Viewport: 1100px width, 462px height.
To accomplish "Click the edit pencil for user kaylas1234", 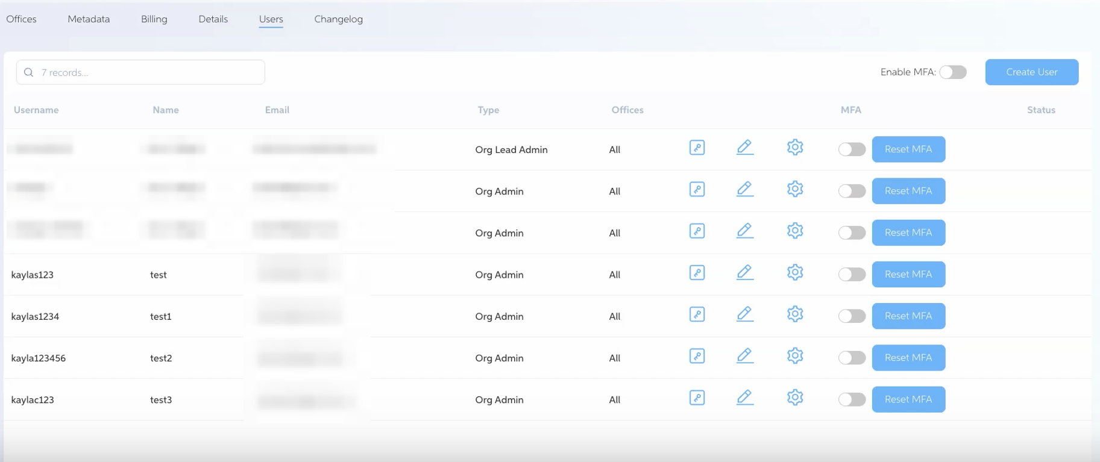I will tap(744, 314).
